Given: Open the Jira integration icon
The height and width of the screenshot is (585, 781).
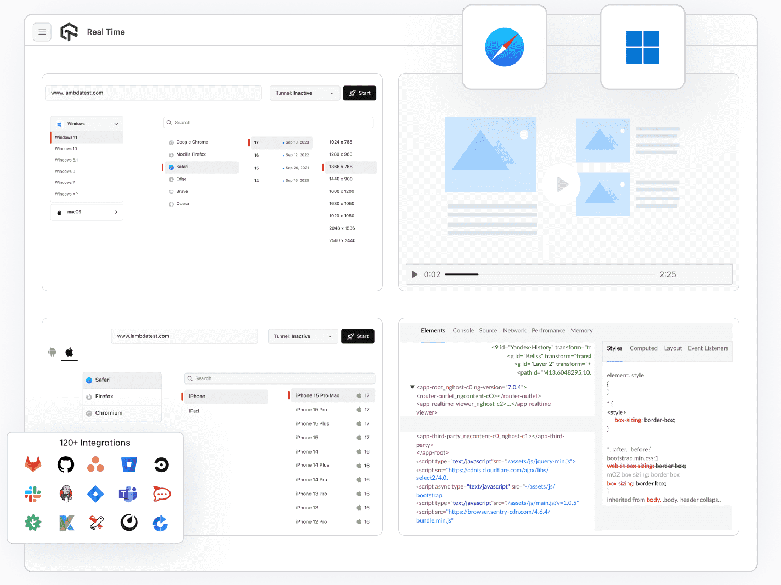Looking at the screenshot, I should [95, 494].
